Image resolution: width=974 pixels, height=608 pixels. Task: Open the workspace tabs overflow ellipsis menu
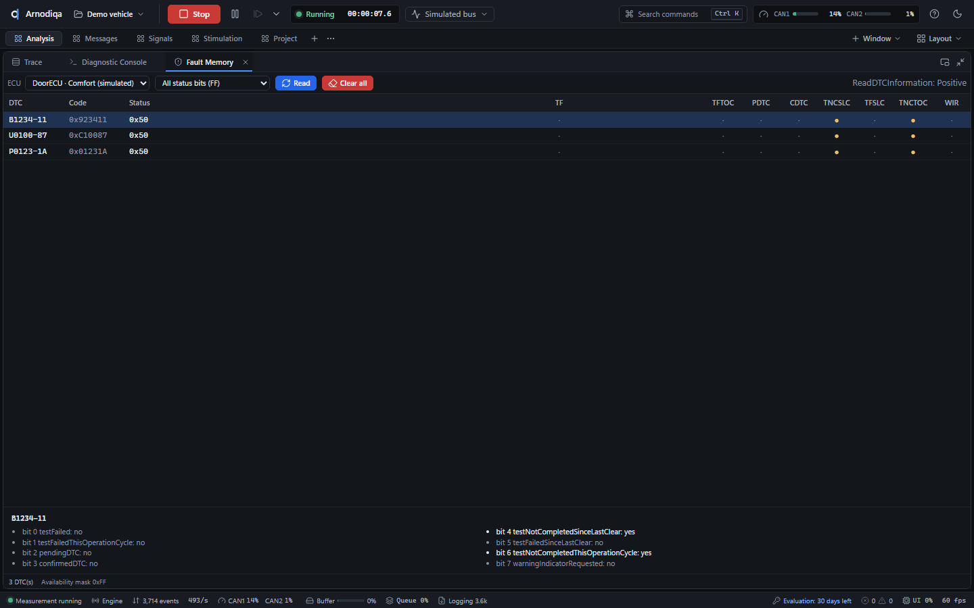331,39
